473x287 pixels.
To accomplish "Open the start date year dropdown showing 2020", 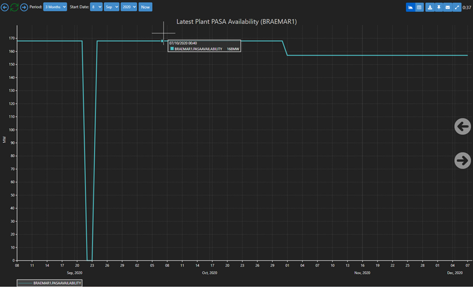I will 129,7.
